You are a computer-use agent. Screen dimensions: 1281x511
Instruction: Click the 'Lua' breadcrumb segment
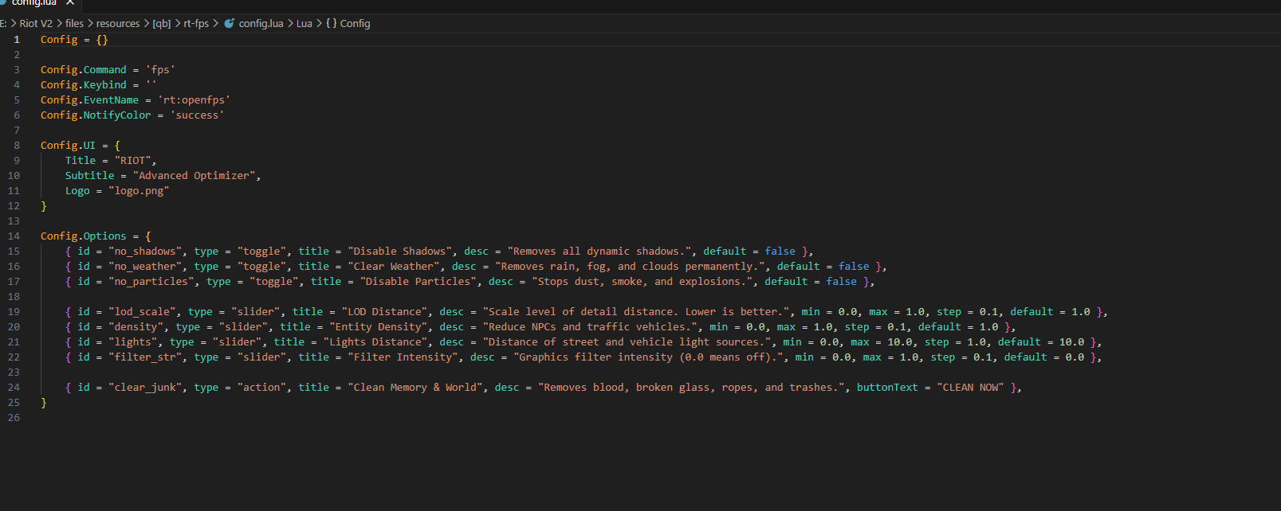[305, 23]
